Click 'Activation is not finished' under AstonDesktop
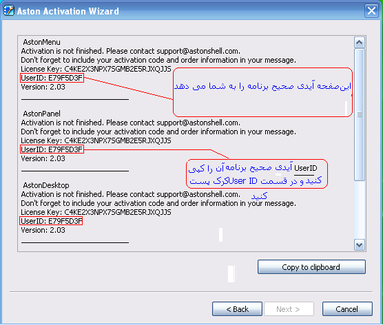 pos(131,194)
